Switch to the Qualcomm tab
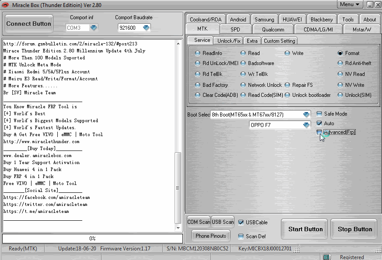Viewport: 382px width, 260px height. 273,29
